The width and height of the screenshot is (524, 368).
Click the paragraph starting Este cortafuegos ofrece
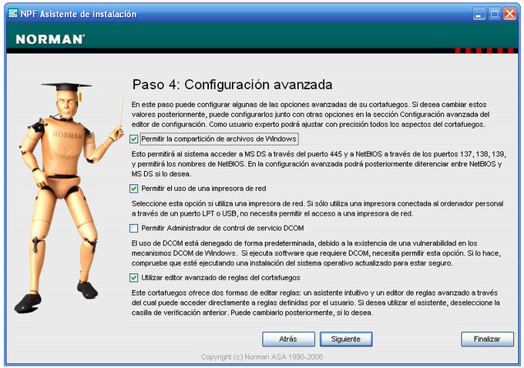[315, 303]
